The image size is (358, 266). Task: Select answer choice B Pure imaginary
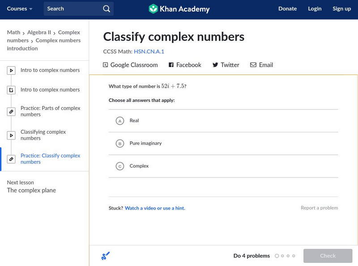(119, 144)
